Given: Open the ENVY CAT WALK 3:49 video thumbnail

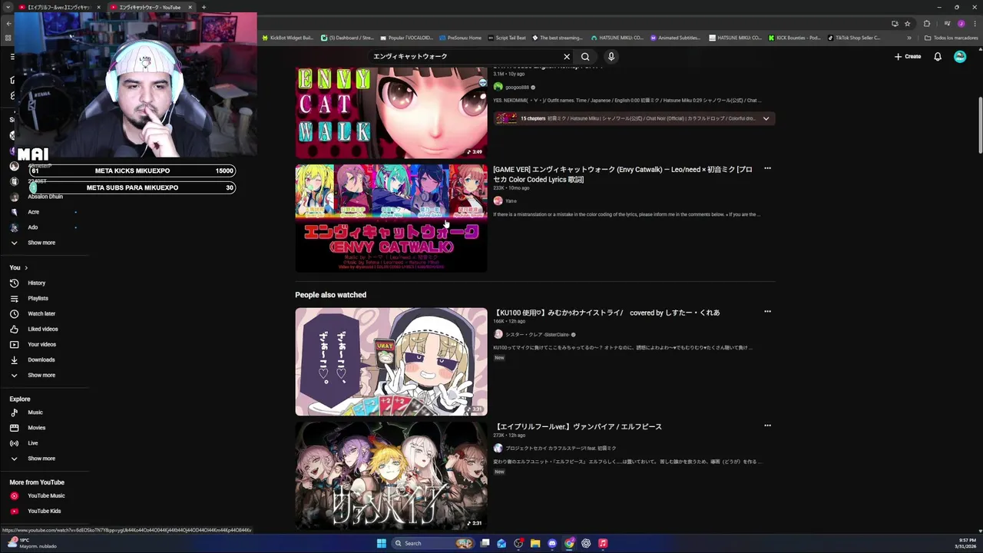Looking at the screenshot, I should click(x=391, y=112).
